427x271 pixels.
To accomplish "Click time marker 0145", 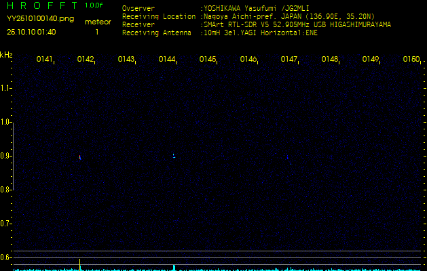I will coord(208,59).
